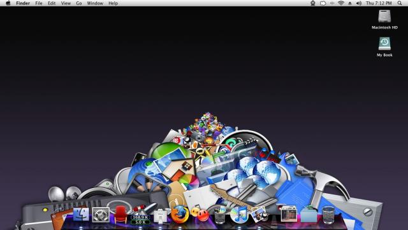Screen dimensions: 408x230
Task: Open the Macintosh HD desktop drive
Action: (x=384, y=17)
